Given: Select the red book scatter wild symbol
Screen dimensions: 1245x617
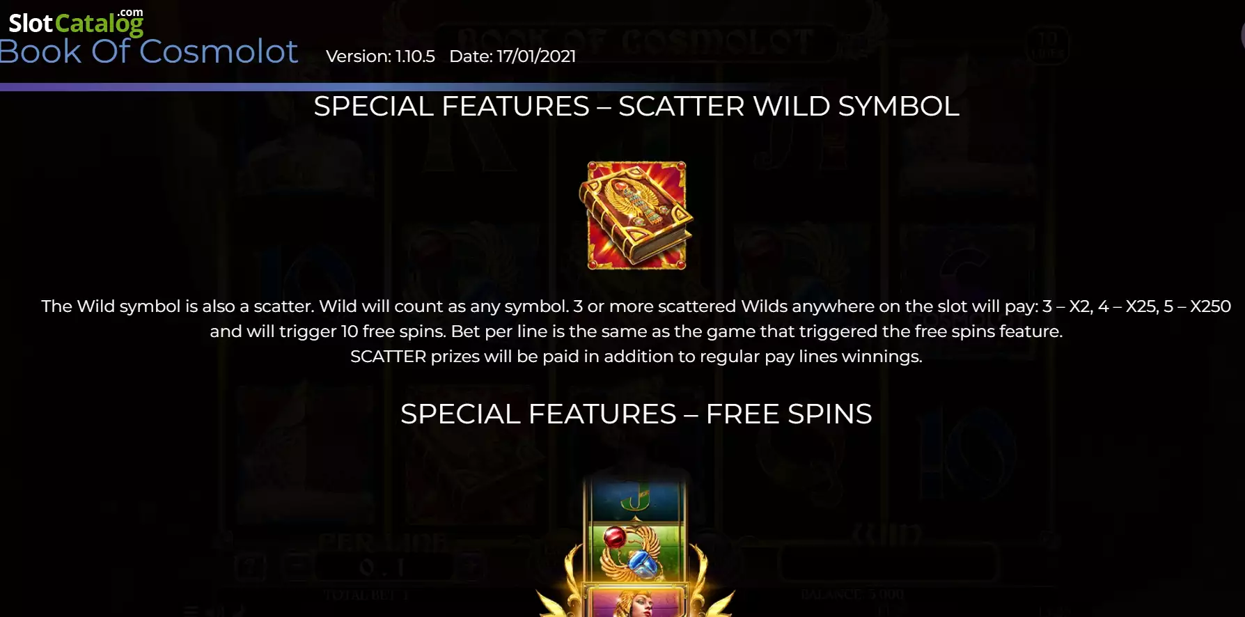Looking at the screenshot, I should tap(636, 215).
